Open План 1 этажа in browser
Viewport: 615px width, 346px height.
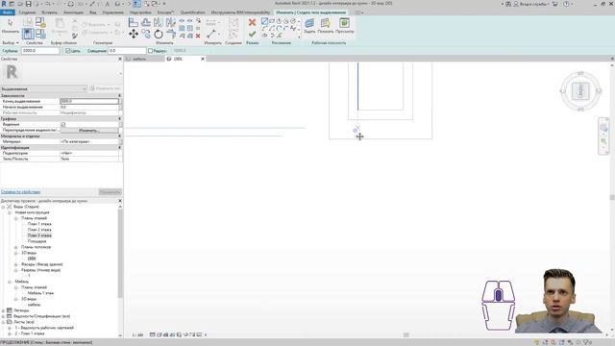point(39,224)
